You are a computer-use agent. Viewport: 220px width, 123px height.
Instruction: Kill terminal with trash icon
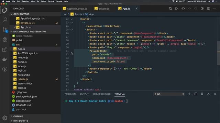[x=202, y=94]
